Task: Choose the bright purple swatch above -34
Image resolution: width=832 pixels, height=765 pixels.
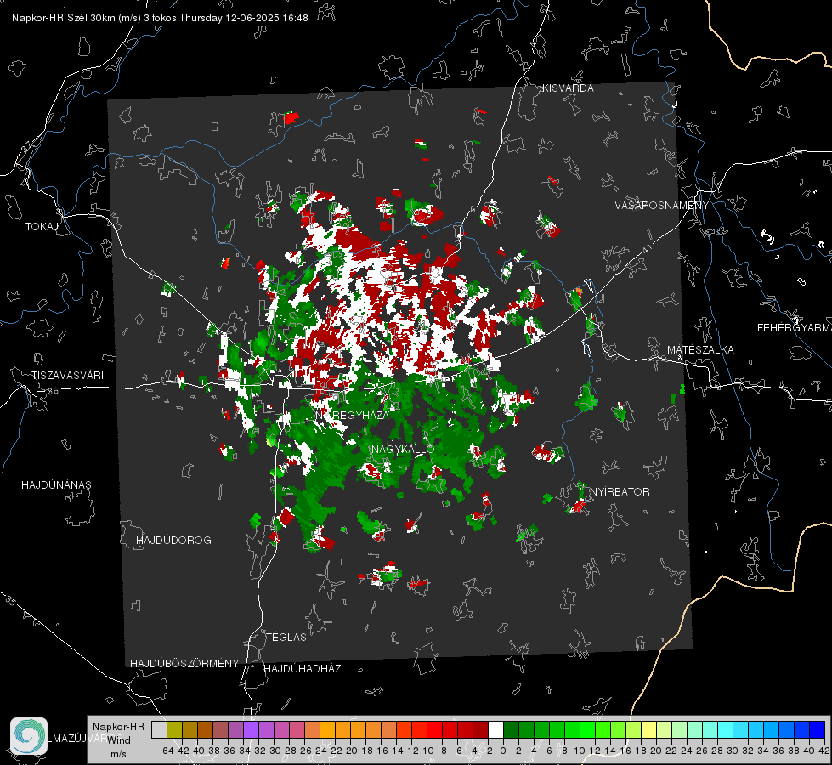Action: pos(251,729)
